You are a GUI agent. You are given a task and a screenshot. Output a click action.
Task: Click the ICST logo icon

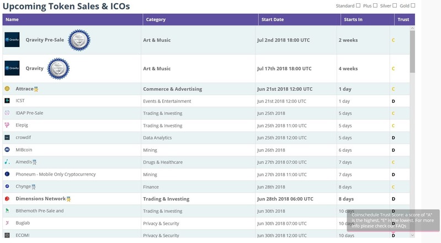tap(7, 101)
